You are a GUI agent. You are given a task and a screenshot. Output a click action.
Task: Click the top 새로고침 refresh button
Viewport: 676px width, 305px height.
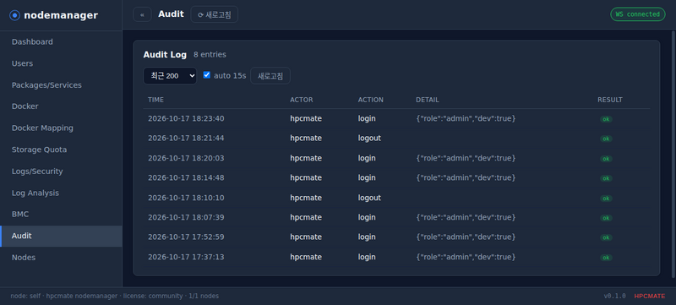click(215, 14)
